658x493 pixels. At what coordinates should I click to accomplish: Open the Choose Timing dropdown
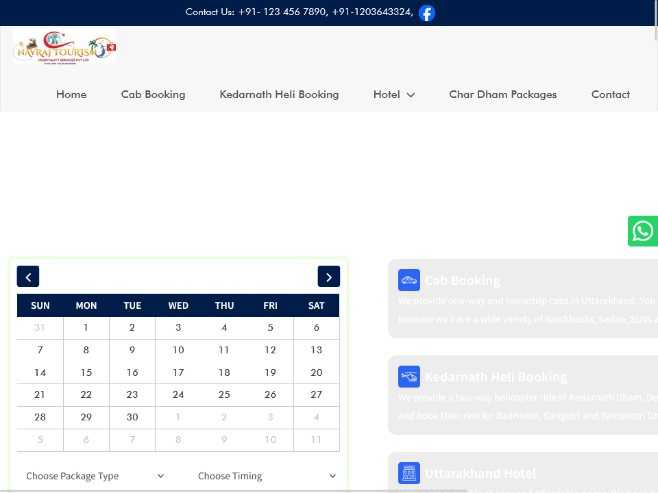point(267,476)
